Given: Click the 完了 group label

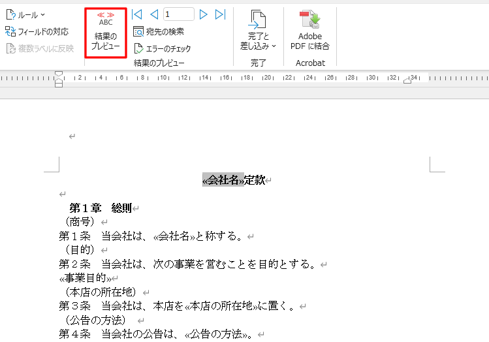Looking at the screenshot, I should click(259, 63).
